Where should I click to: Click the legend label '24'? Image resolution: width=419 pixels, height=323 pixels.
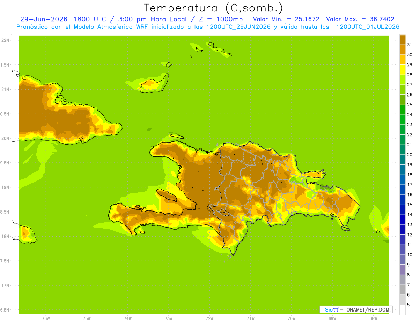(x=410, y=115)
